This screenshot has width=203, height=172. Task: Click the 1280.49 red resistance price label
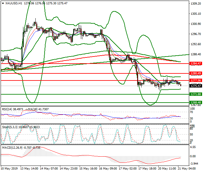tap(196, 73)
